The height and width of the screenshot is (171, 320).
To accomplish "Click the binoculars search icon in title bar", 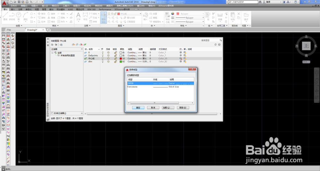I will point(260,2).
